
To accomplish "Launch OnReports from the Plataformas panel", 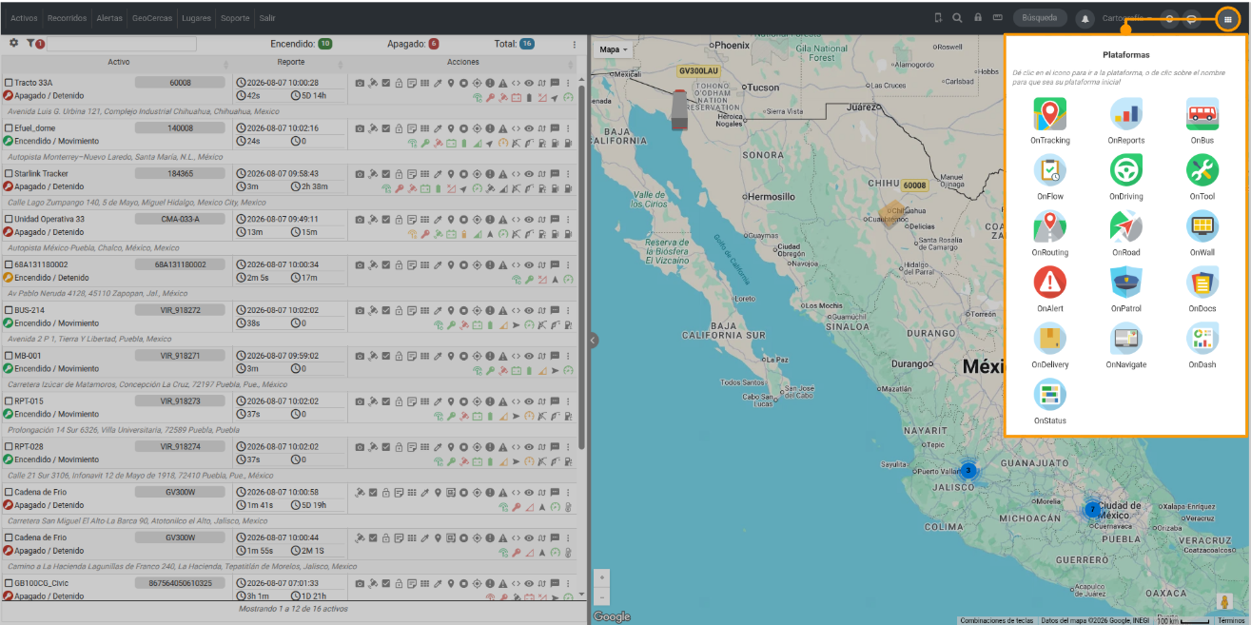I will 1125,114.
